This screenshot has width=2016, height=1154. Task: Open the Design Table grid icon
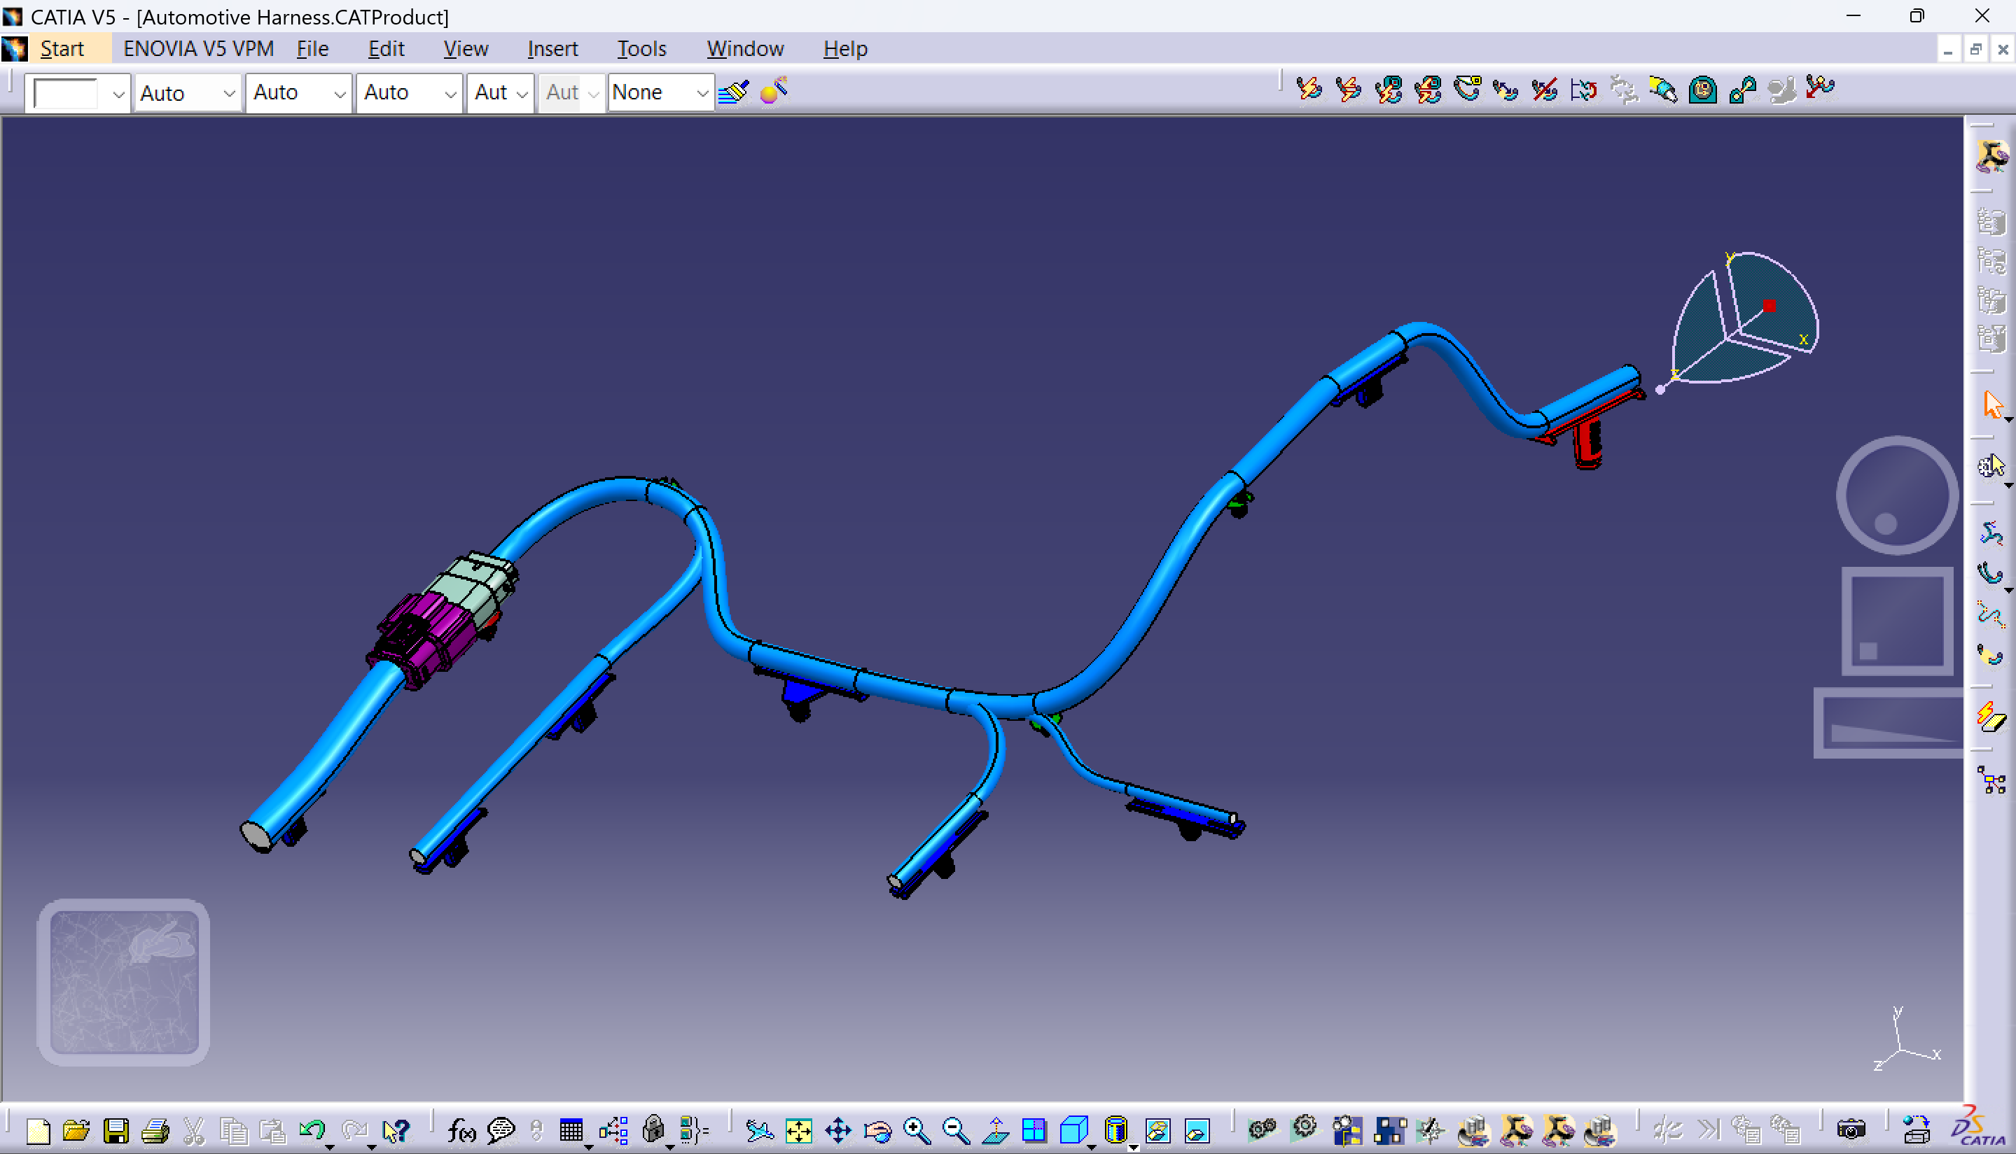(571, 1130)
